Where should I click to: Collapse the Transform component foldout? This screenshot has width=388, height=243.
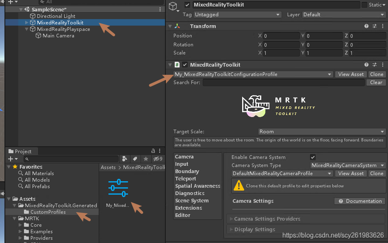[170, 26]
